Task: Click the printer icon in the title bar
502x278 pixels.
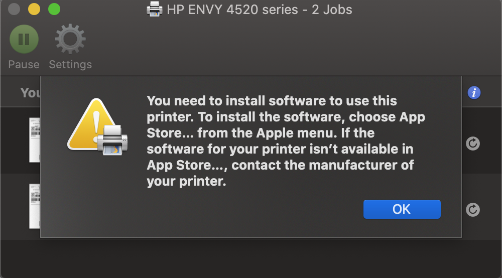Action: coord(154,9)
